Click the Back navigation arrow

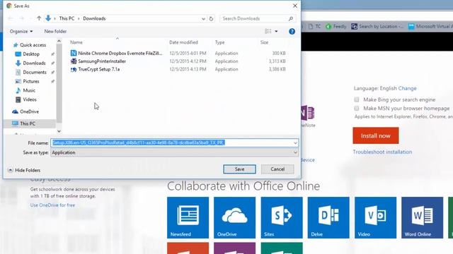11,18
